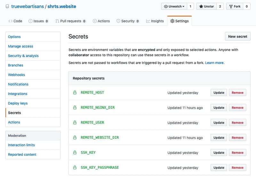Update the SSH_KEY secret

click(x=219, y=153)
